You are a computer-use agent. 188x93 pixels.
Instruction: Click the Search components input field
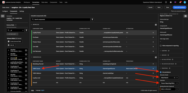61,19
